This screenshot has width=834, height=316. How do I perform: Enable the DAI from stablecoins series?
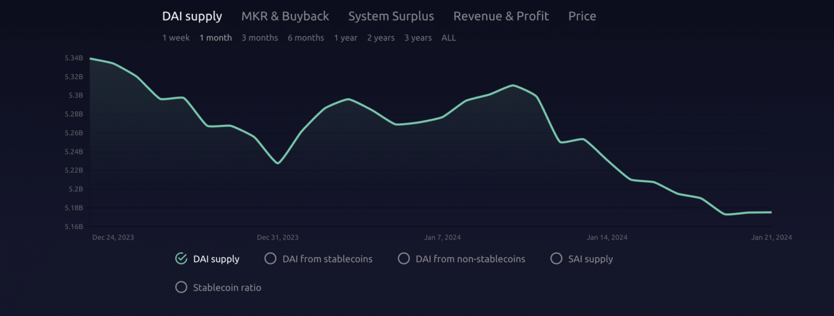click(x=270, y=259)
